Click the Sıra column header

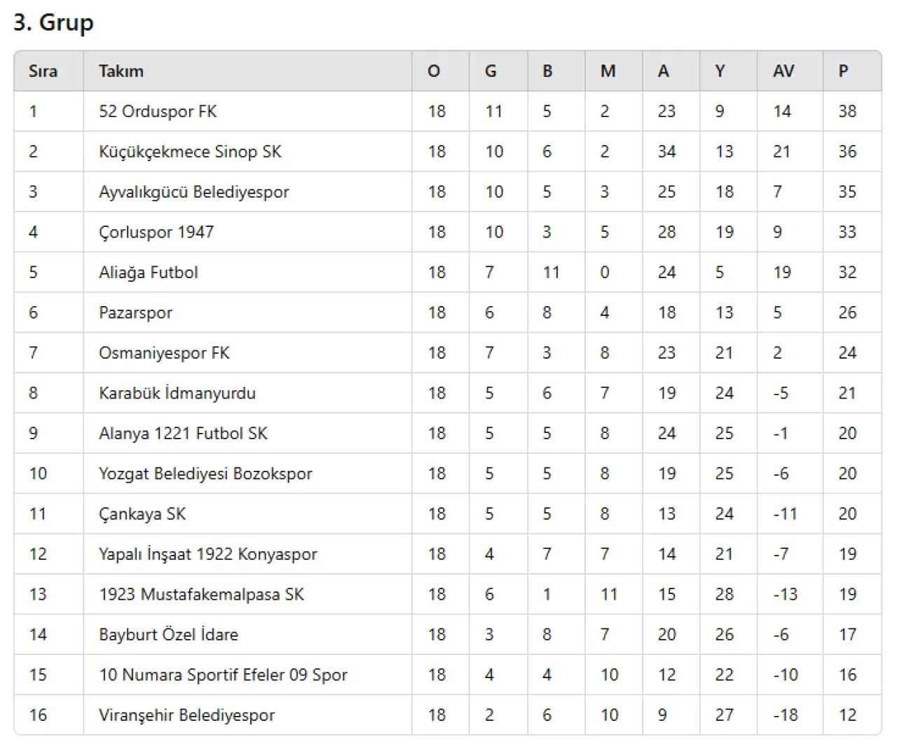pos(43,71)
